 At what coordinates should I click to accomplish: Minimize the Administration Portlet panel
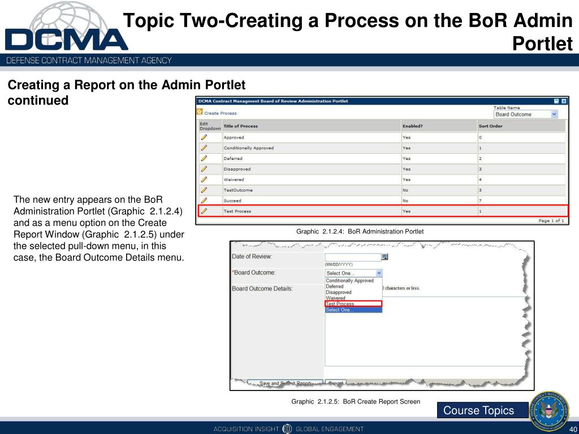click(556, 101)
